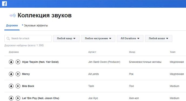Download the Mercy track
This screenshot has height=101, width=186.
coord(11,74)
